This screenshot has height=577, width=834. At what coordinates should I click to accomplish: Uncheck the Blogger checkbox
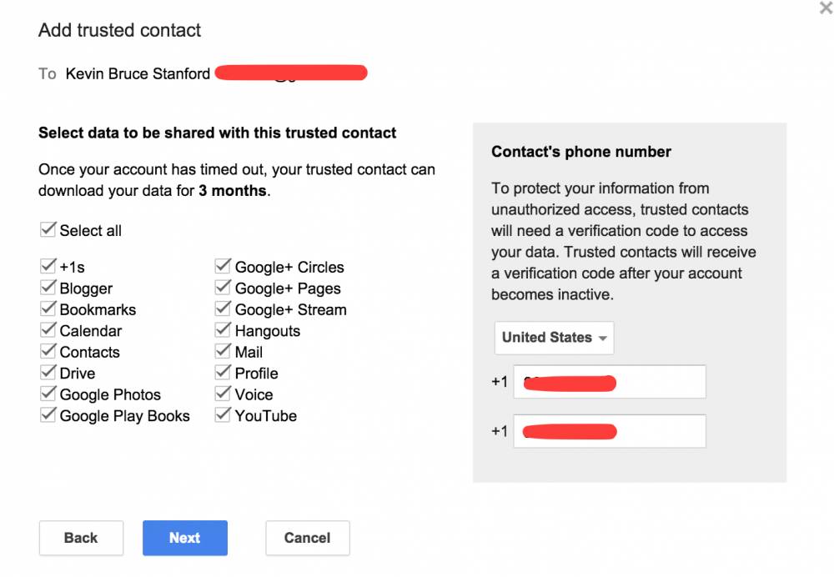(x=48, y=287)
